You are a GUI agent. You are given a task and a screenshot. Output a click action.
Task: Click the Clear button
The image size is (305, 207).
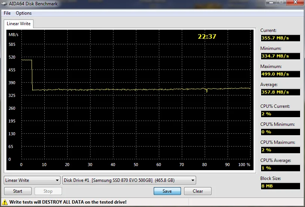(x=198, y=191)
